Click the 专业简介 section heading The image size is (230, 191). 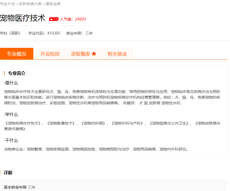pyautogui.click(x=17, y=73)
